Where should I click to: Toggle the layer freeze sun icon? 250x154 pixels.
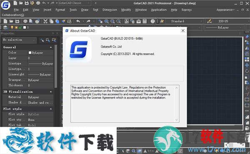[16, 27]
